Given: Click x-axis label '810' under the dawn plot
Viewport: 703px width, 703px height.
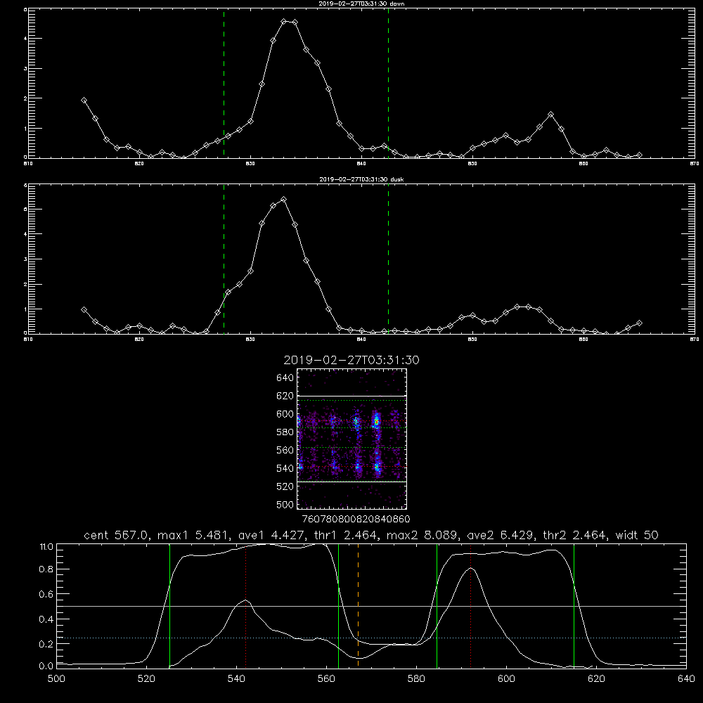Looking at the screenshot, I should 28,164.
